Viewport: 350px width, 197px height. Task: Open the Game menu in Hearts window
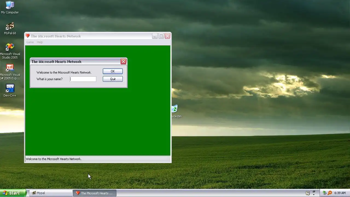coord(30,42)
